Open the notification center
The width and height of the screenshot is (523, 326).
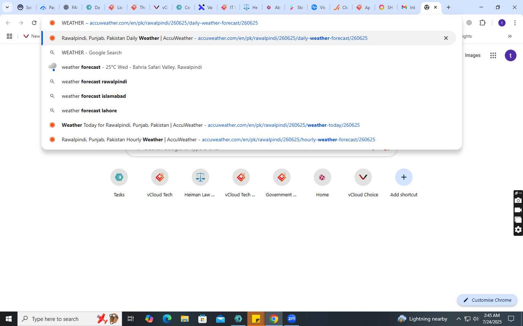(511, 319)
